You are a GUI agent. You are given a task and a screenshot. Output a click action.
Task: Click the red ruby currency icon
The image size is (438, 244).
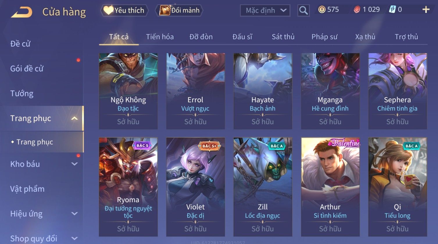(x=357, y=10)
